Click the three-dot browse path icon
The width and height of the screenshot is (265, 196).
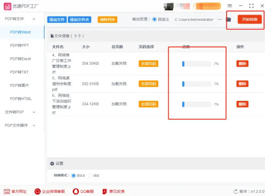(220, 19)
